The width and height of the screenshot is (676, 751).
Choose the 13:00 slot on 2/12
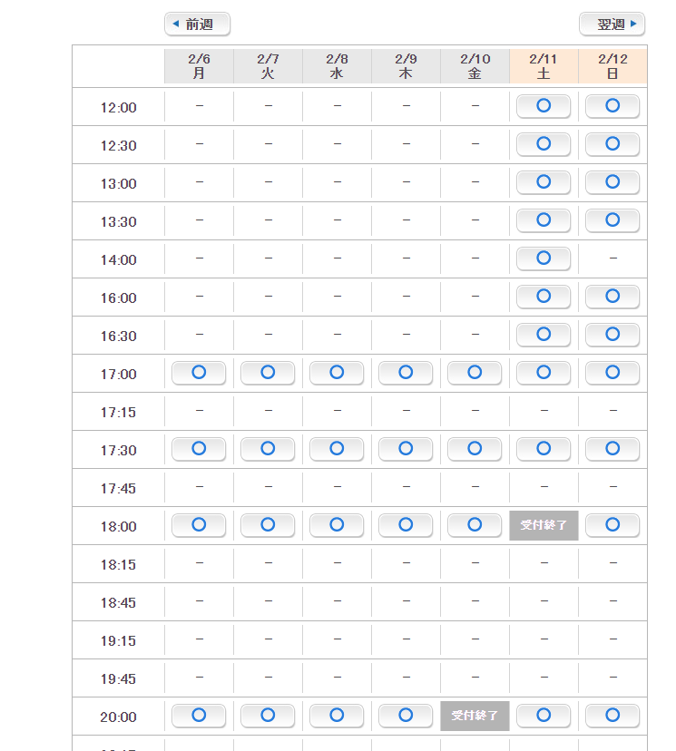click(612, 182)
